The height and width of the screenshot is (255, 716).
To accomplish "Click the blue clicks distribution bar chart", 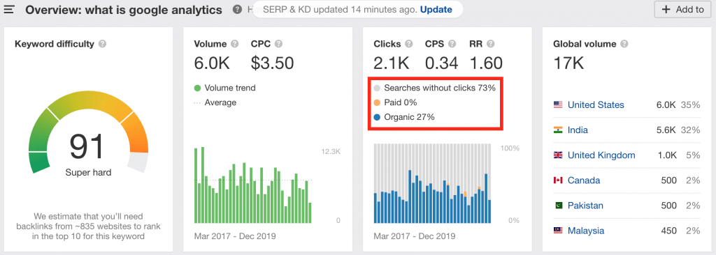I will (432, 183).
